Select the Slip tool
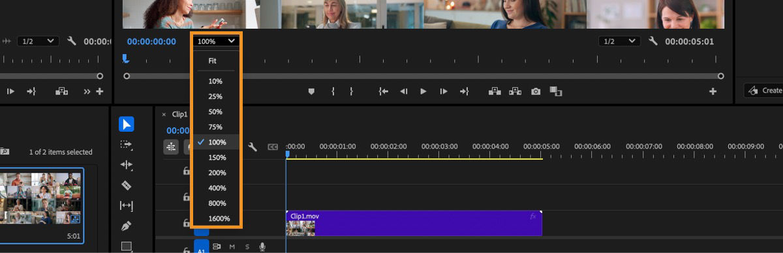 [127, 206]
